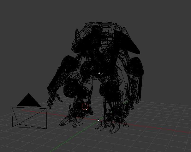This screenshot has height=152, width=191.
Task: Click the red-white 3D cursor circle
Action: (85, 107)
